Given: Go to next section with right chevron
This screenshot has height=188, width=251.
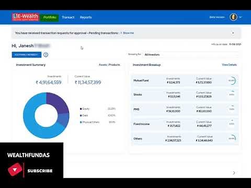Looking at the screenshot, I should [234, 173].
